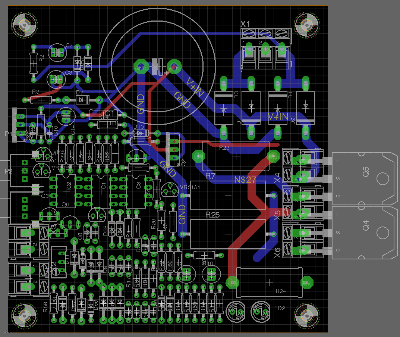400x337 pixels.
Task: Select the Q5 package mounting hole circle
Action: 382,179
